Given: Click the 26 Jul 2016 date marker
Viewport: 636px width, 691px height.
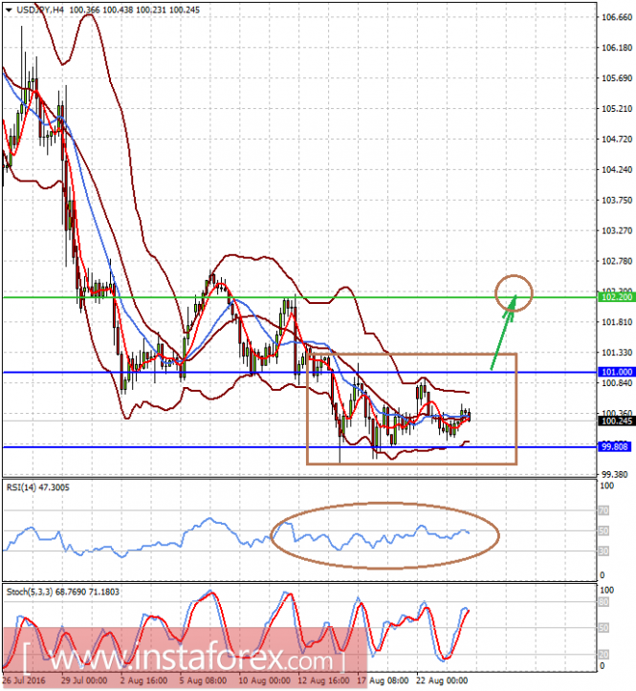Looking at the screenshot, I should (x=24, y=680).
